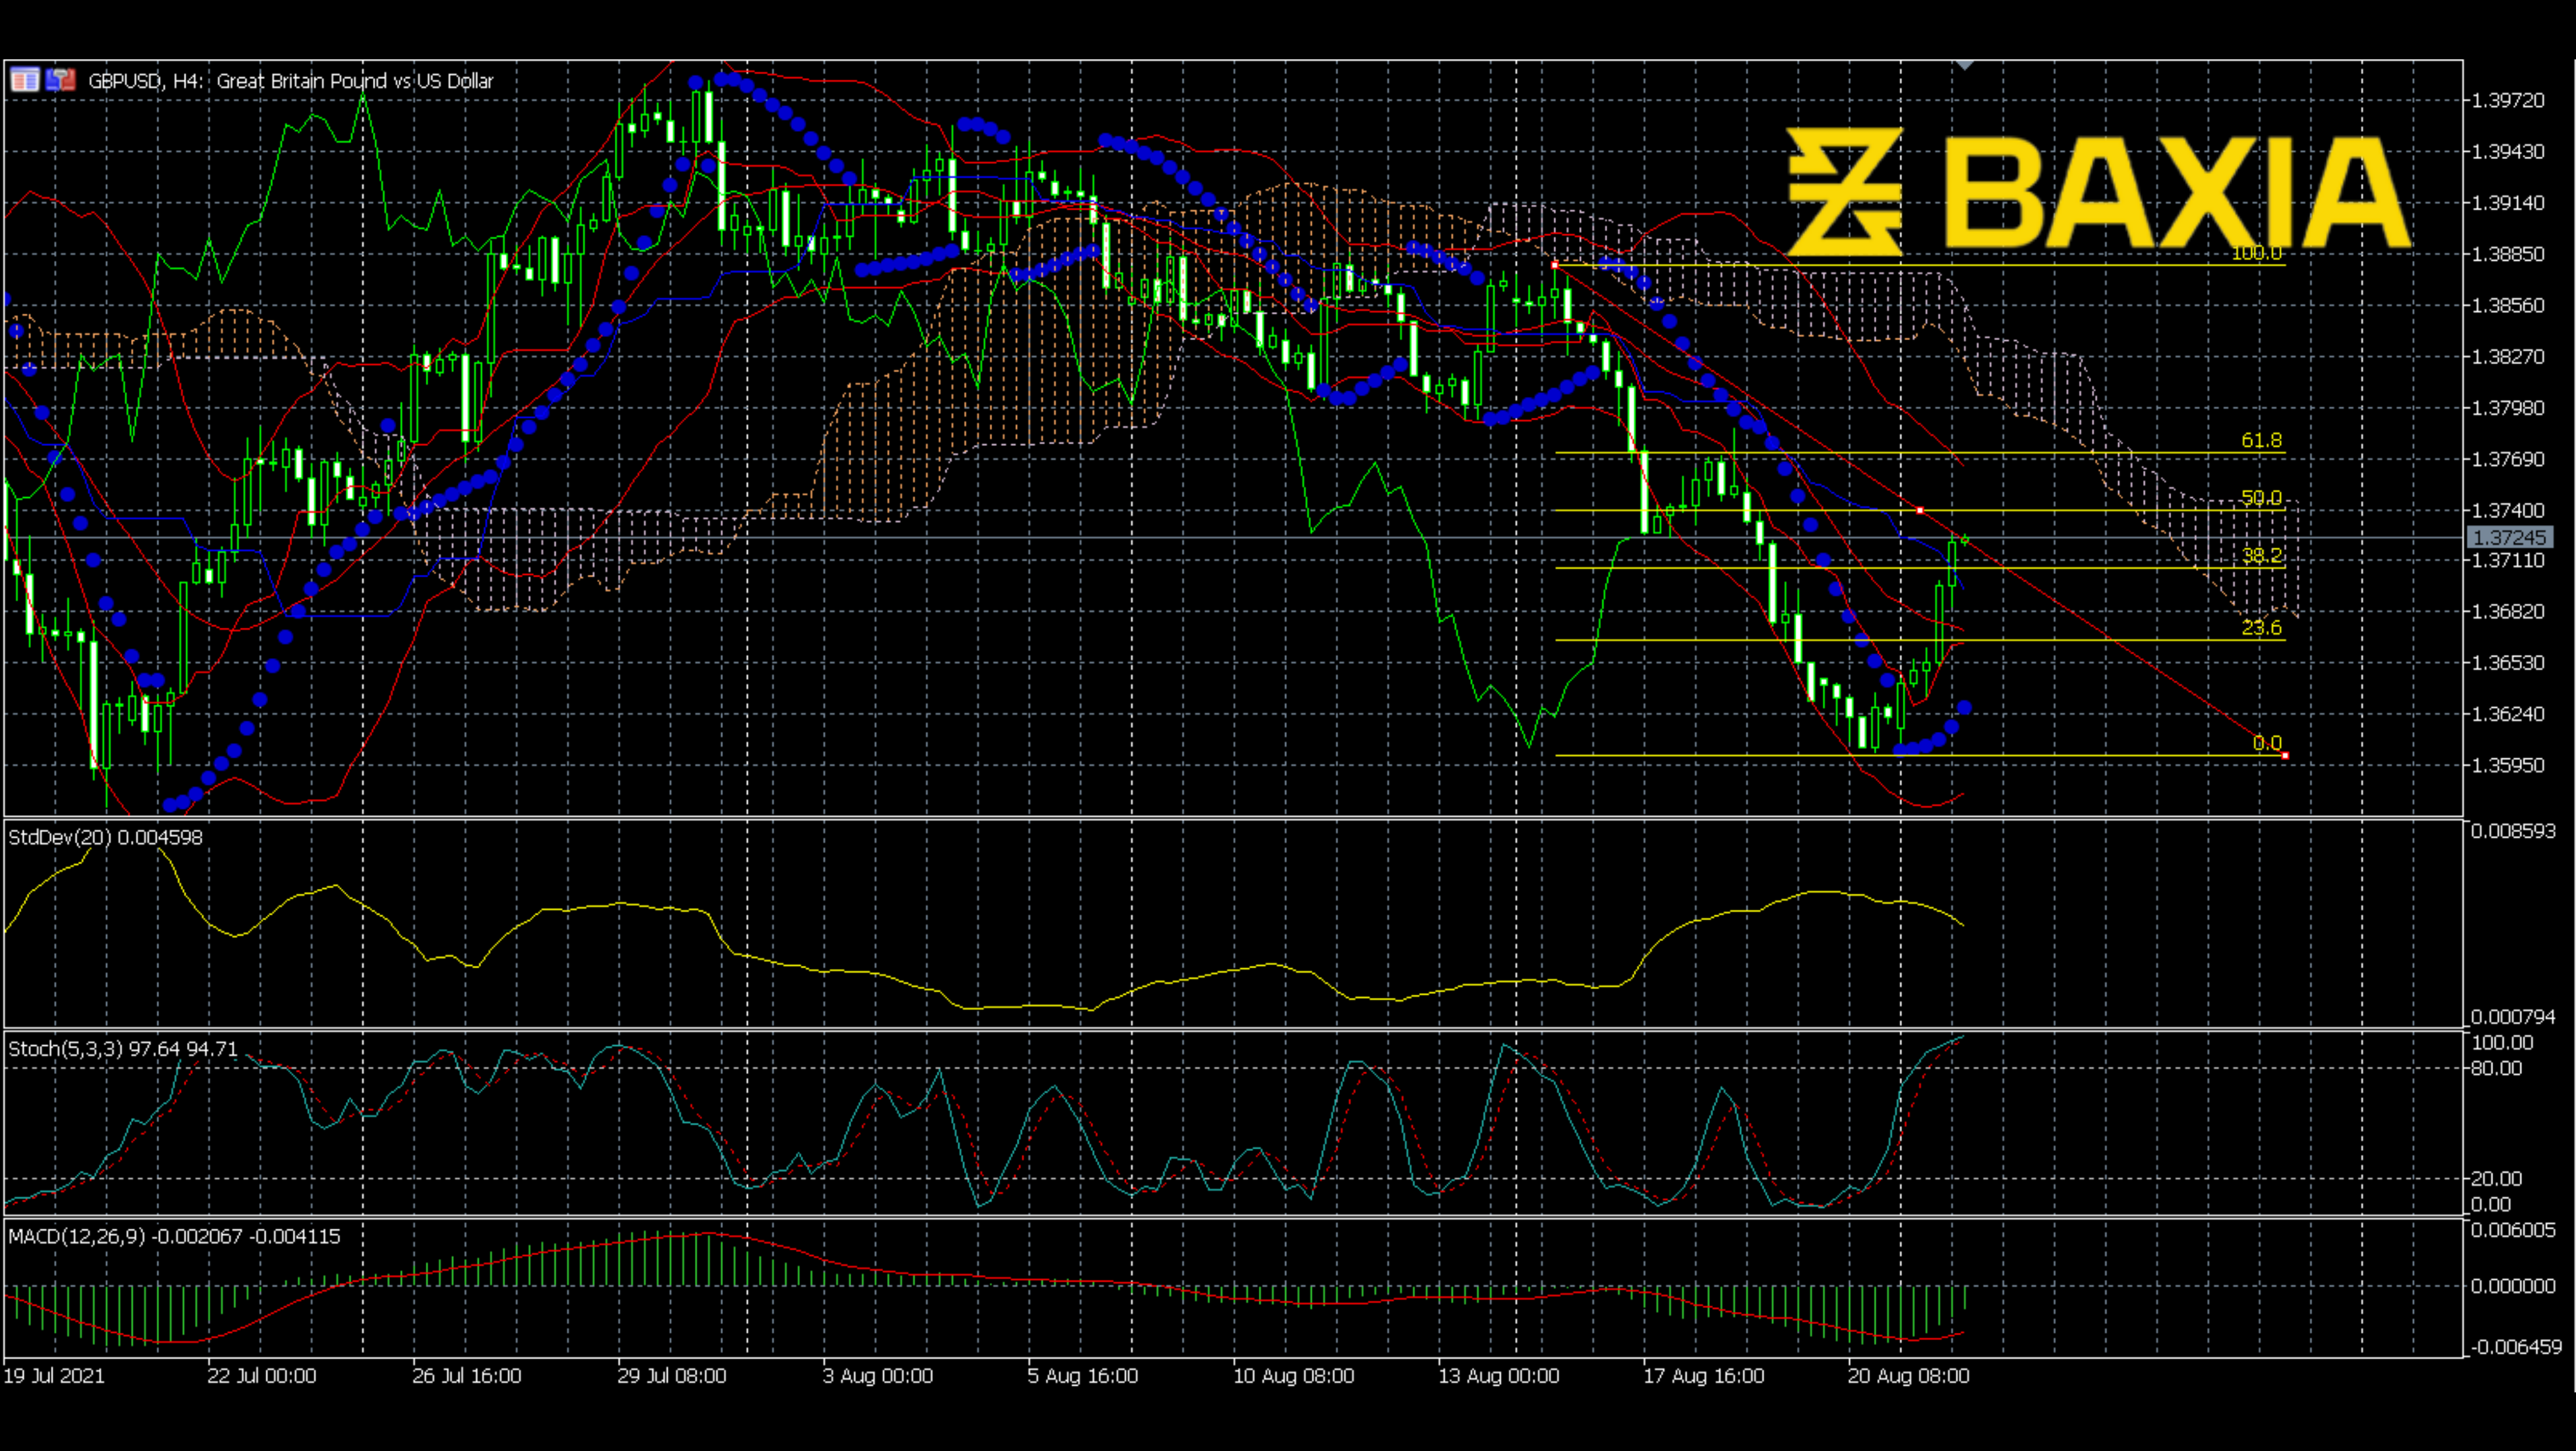Image resolution: width=2576 pixels, height=1451 pixels.
Task: Click the 1.39720 price scale value
Action: [x=2508, y=101]
